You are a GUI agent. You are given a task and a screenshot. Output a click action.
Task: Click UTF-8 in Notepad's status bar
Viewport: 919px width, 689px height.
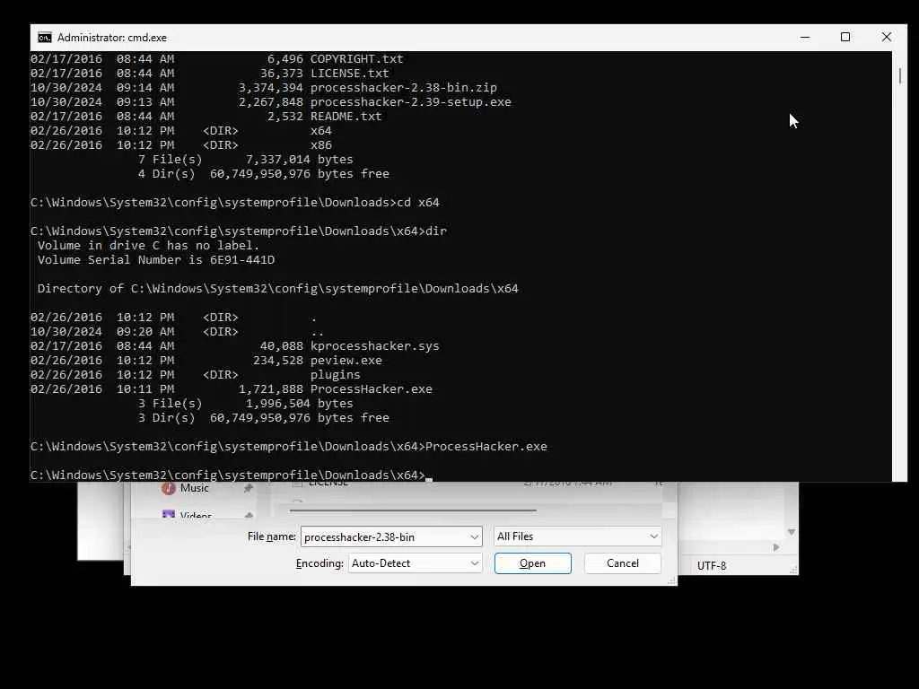pos(712,566)
